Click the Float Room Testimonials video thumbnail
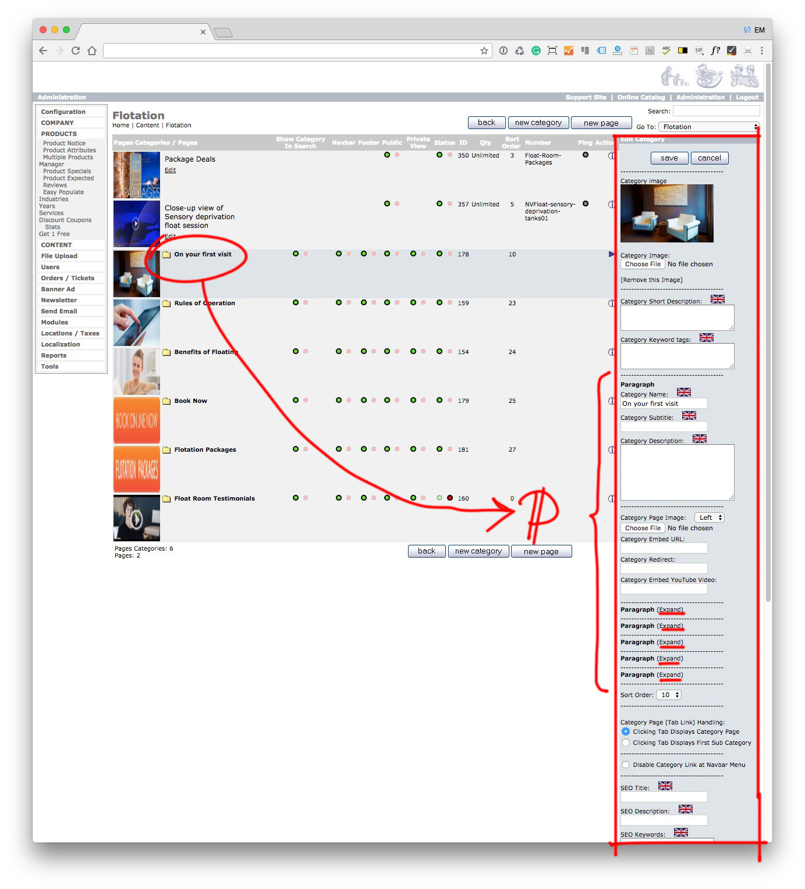The height and width of the screenshot is (889, 805). (x=136, y=518)
